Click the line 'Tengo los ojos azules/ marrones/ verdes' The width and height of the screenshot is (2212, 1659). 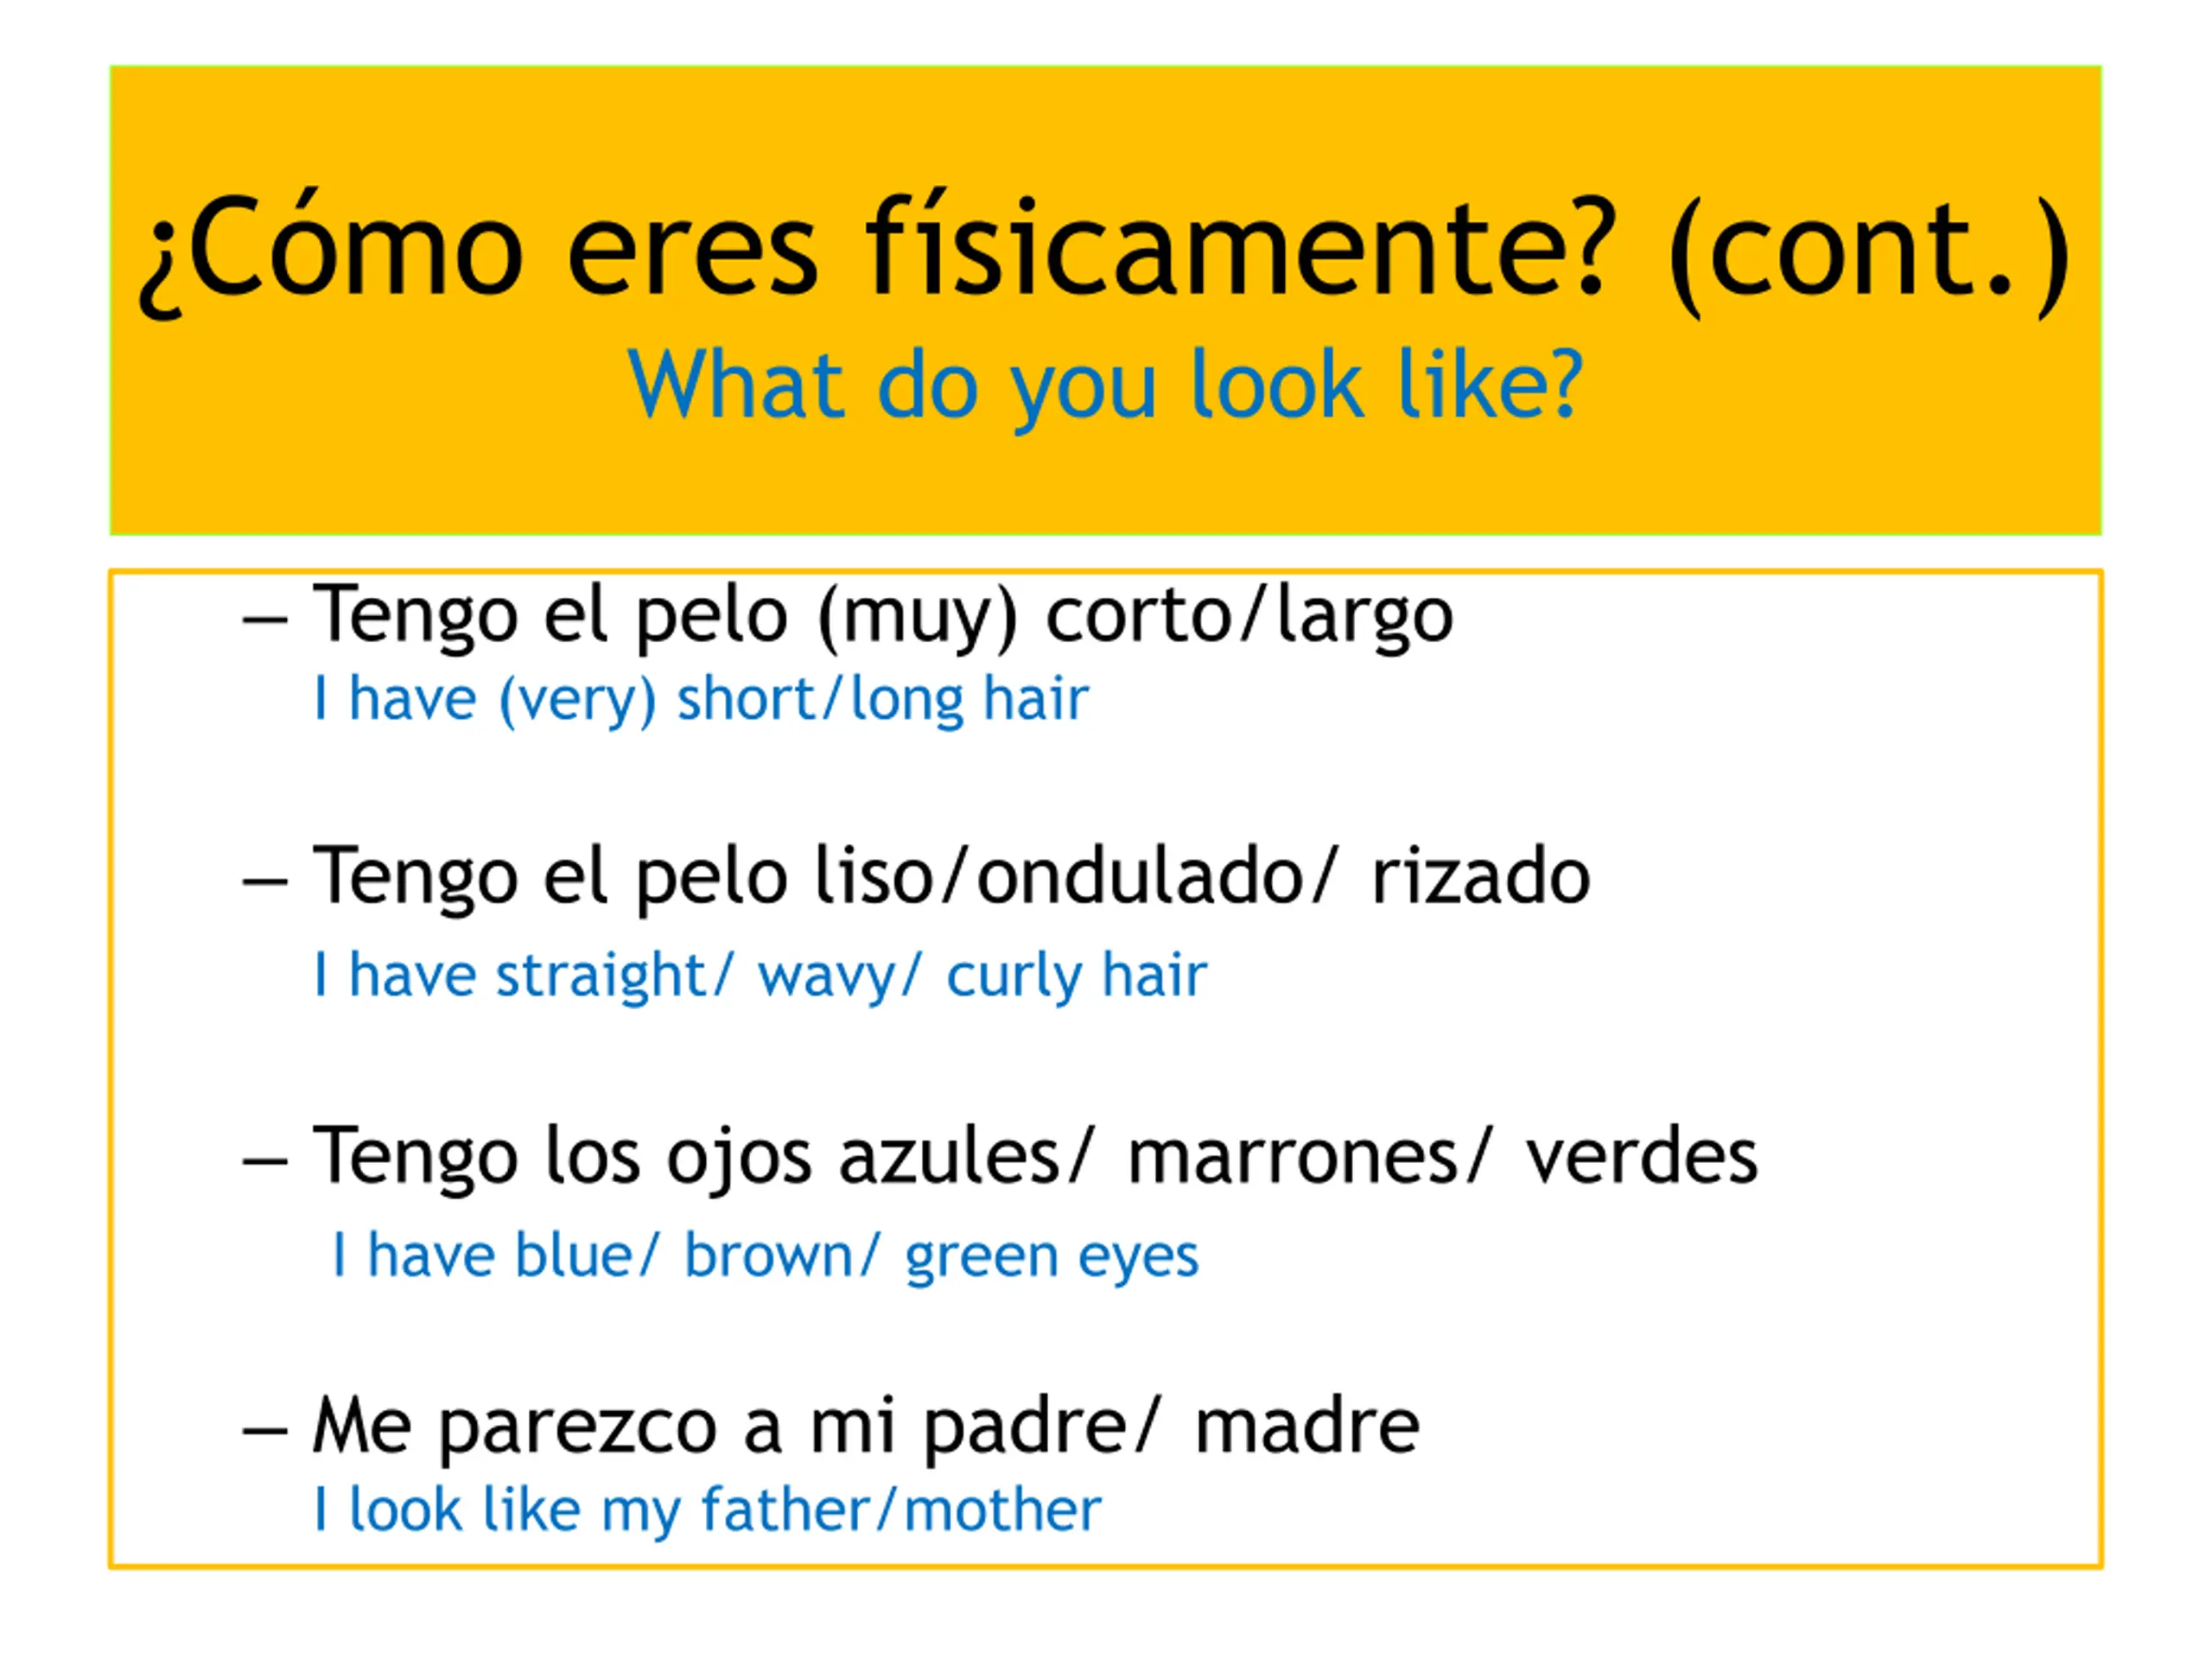pyautogui.click(x=1034, y=1157)
